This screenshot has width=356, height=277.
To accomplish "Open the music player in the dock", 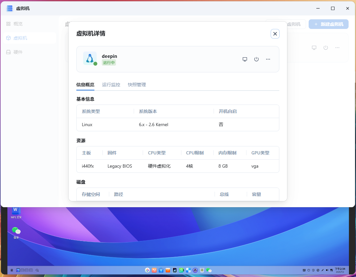I will click(x=181, y=270).
